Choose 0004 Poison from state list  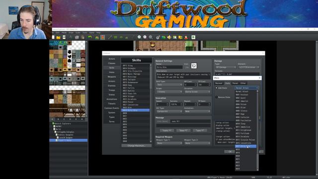point(245,104)
